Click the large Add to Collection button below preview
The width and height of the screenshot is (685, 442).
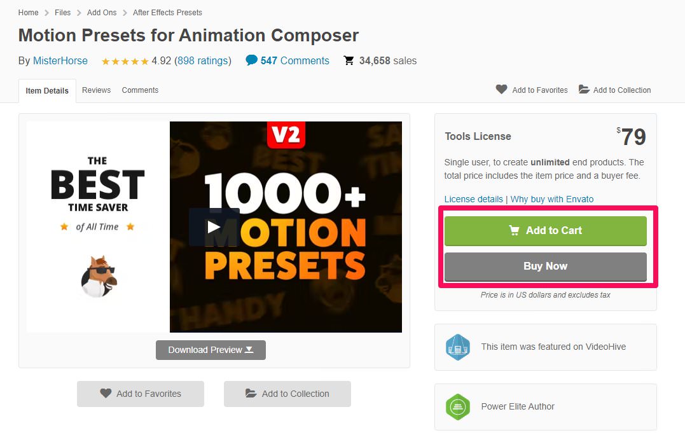coord(287,394)
